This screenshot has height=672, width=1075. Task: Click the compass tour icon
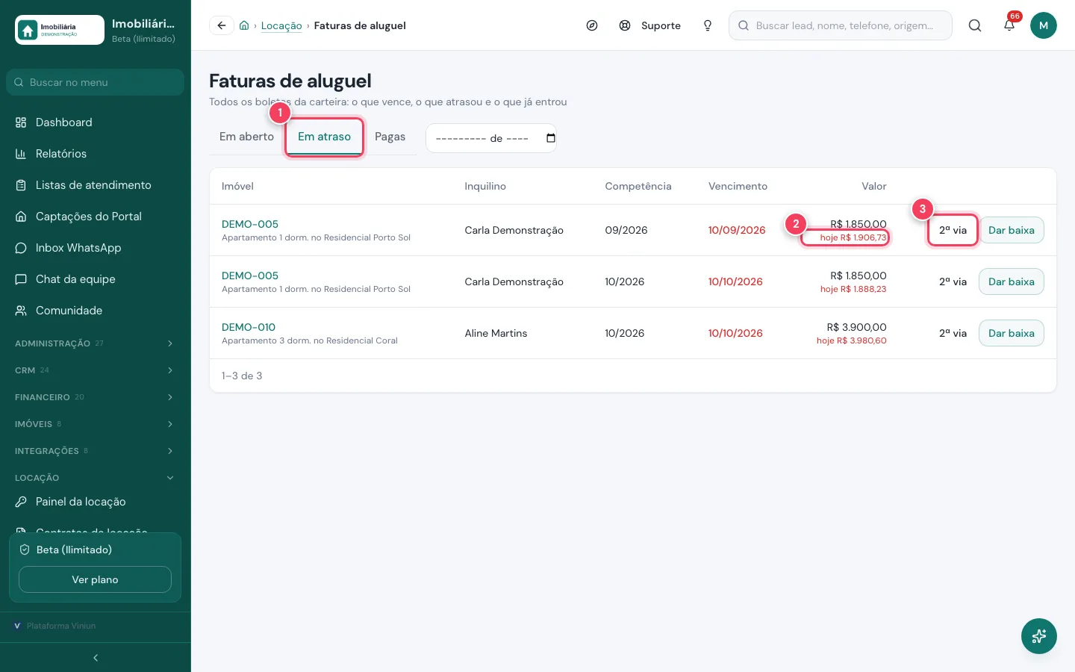(592, 25)
